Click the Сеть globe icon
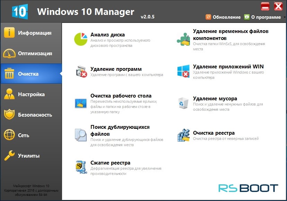Viewport: 287px width, 201px height. pos(9,135)
